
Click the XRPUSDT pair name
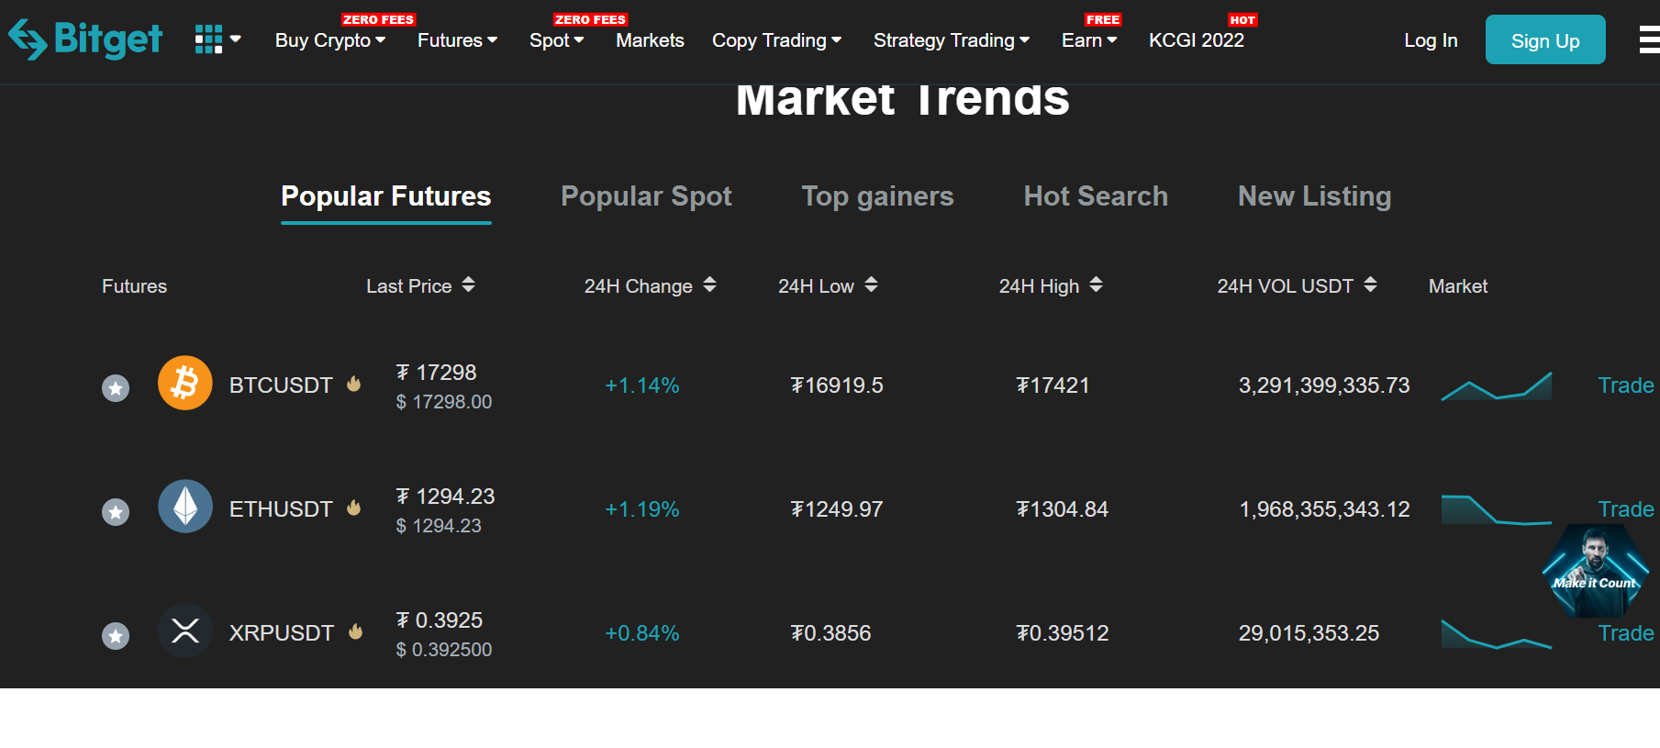[282, 633]
